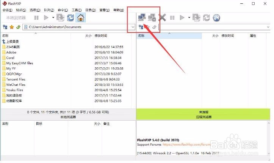Open the 目录(D) menu
The width and height of the screenshot is (274, 163).
tap(91, 10)
